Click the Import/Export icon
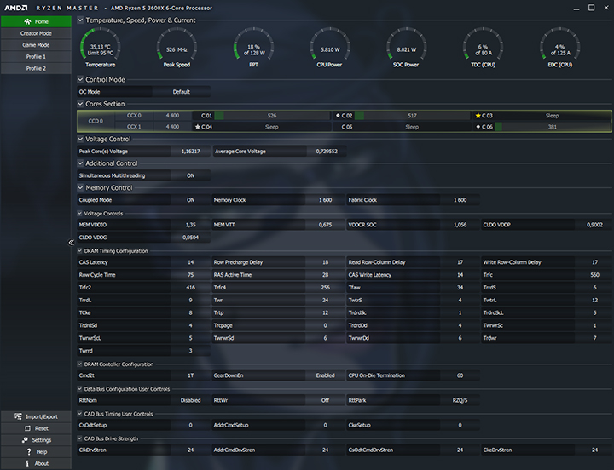This screenshot has width=614, height=470. point(18,416)
